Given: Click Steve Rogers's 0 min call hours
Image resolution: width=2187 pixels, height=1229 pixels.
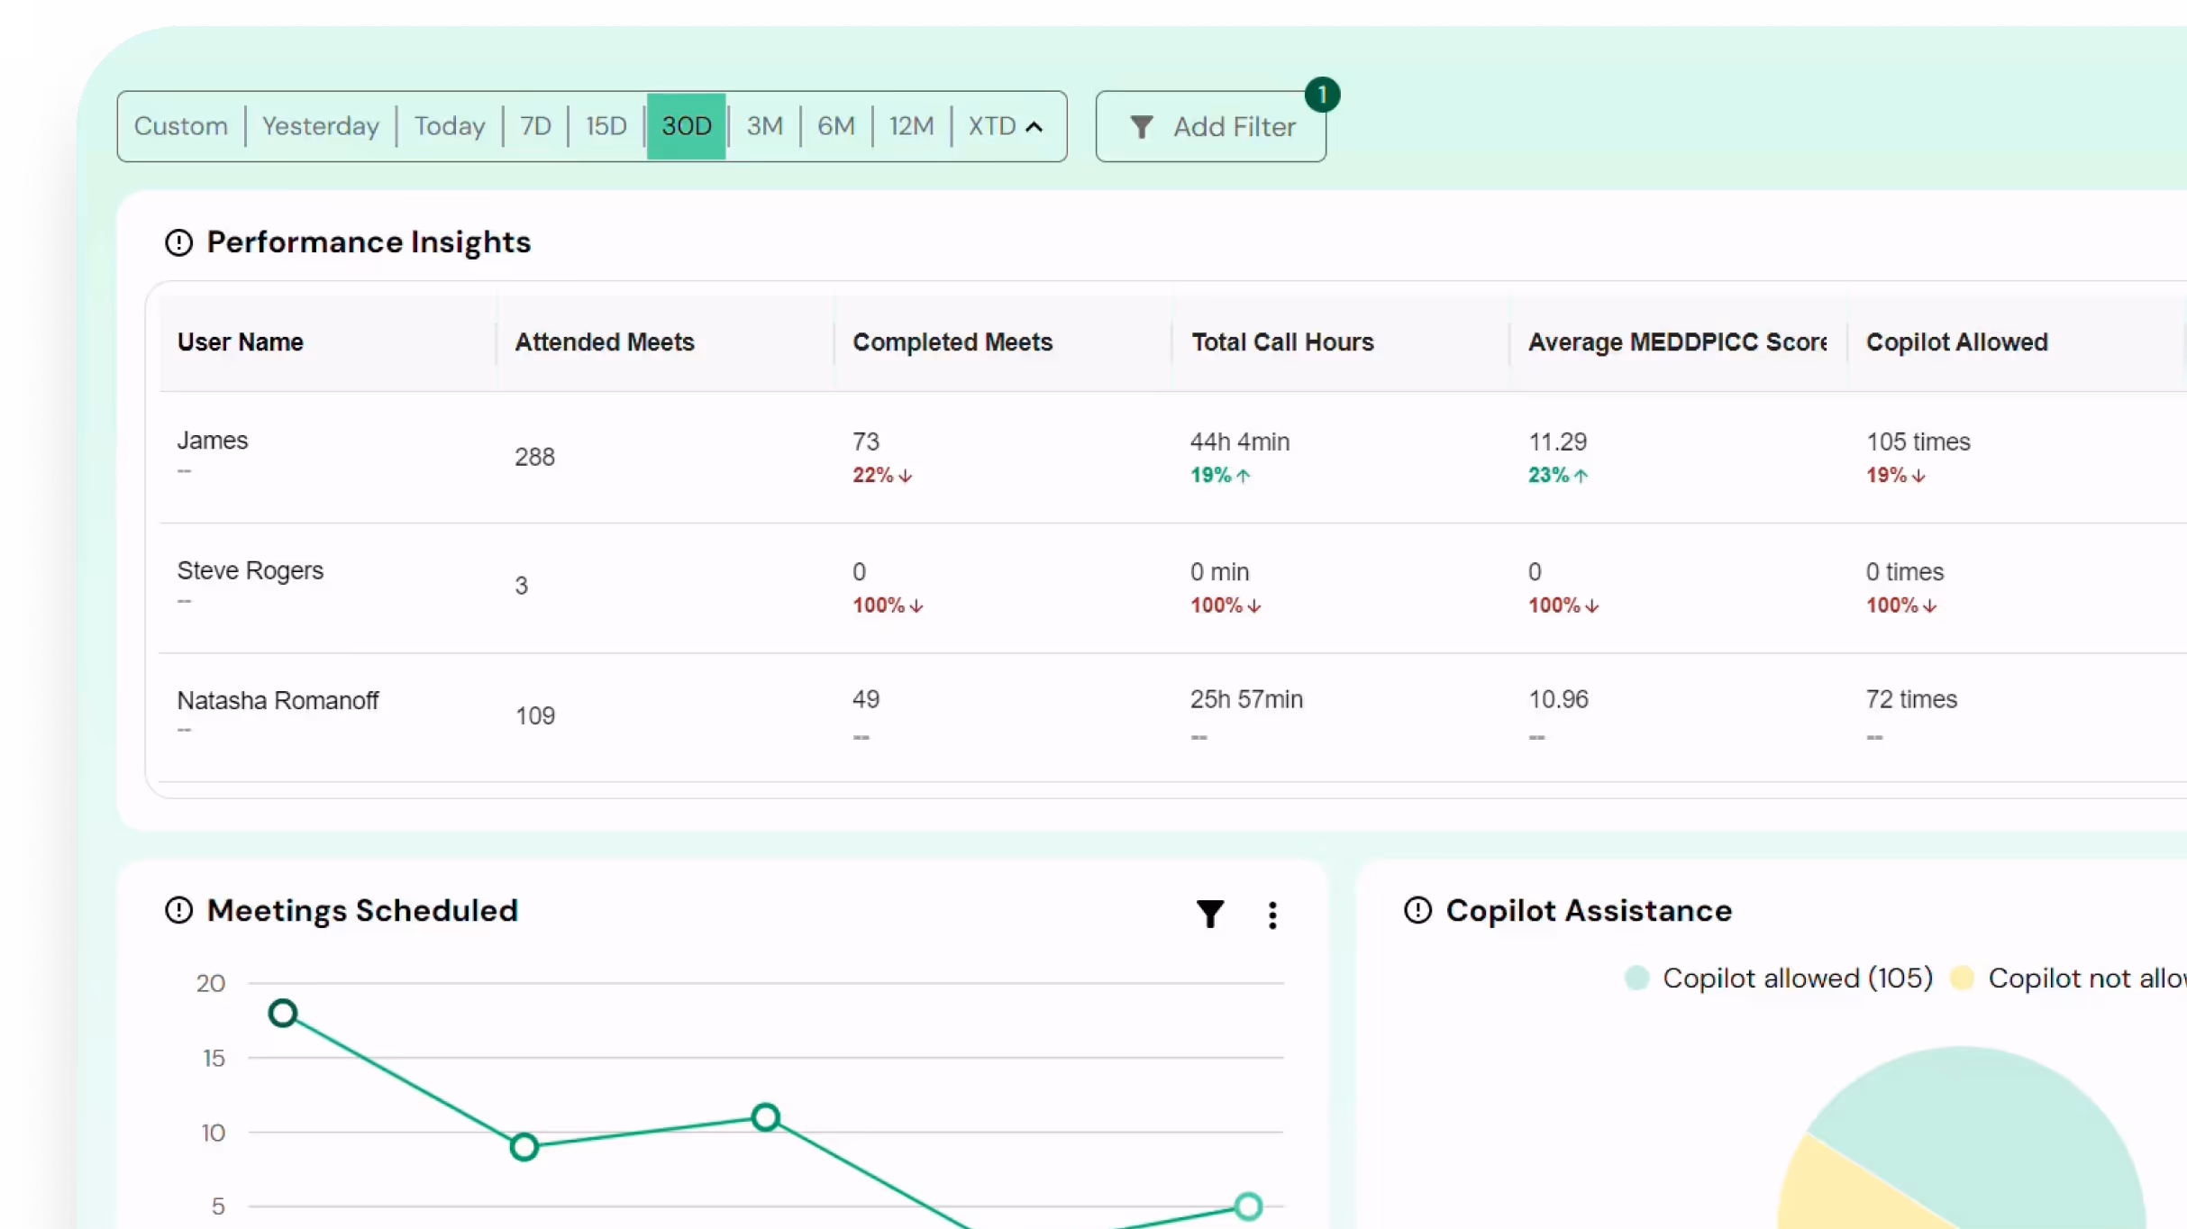Looking at the screenshot, I should click(x=1219, y=571).
